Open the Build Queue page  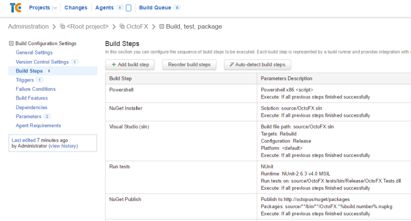click(155, 8)
